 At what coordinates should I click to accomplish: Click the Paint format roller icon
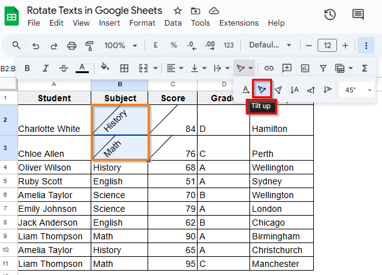[x=88, y=45]
